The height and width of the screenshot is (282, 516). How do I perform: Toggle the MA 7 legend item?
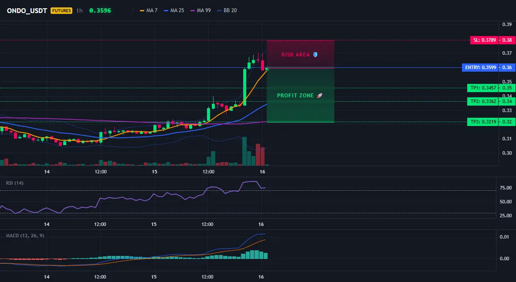[x=149, y=10]
